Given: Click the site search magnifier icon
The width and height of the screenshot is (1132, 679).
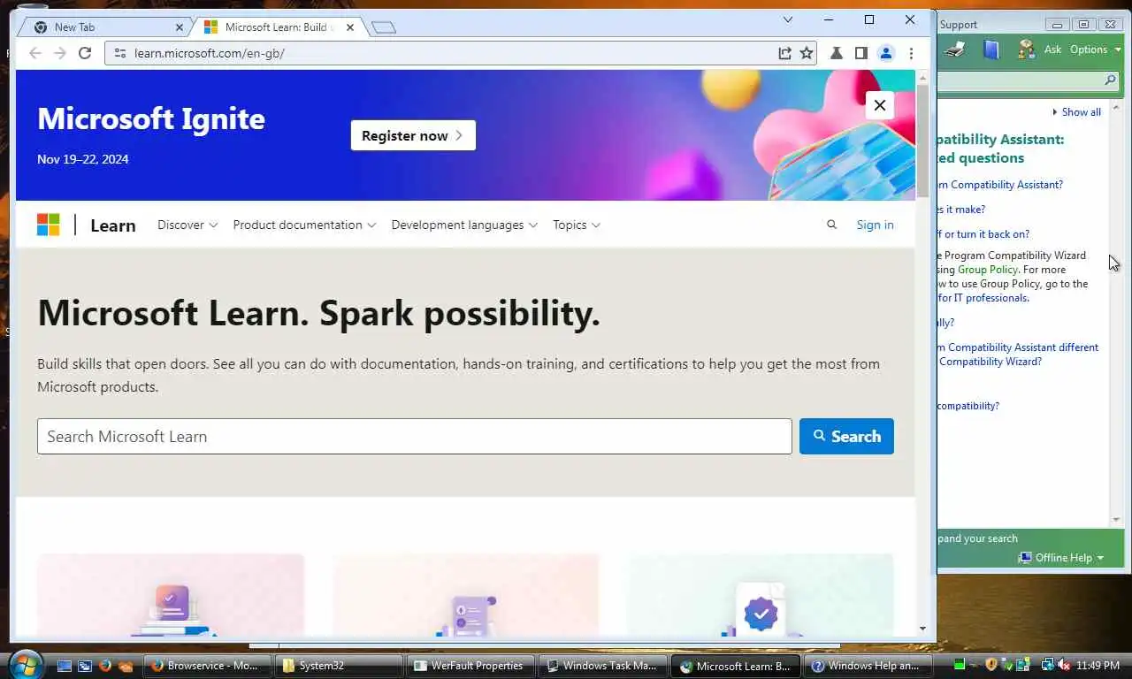Looking at the screenshot, I should pyautogui.click(x=831, y=225).
